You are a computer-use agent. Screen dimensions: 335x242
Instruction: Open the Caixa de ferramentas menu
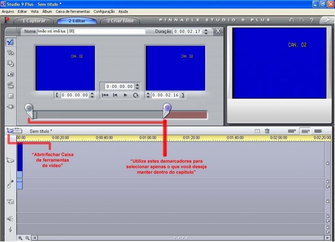click(73, 11)
